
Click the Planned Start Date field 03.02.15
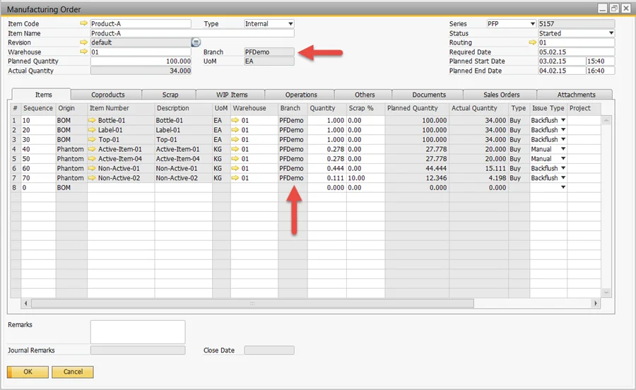(562, 61)
